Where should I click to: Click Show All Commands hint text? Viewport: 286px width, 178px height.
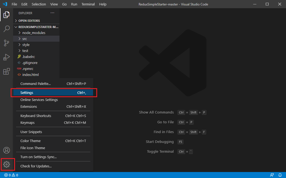[156, 112]
